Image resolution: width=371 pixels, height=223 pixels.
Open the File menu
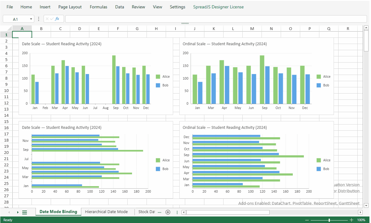click(10, 7)
